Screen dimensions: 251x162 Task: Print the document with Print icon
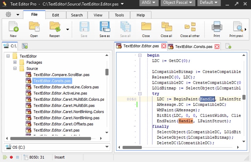217,26
